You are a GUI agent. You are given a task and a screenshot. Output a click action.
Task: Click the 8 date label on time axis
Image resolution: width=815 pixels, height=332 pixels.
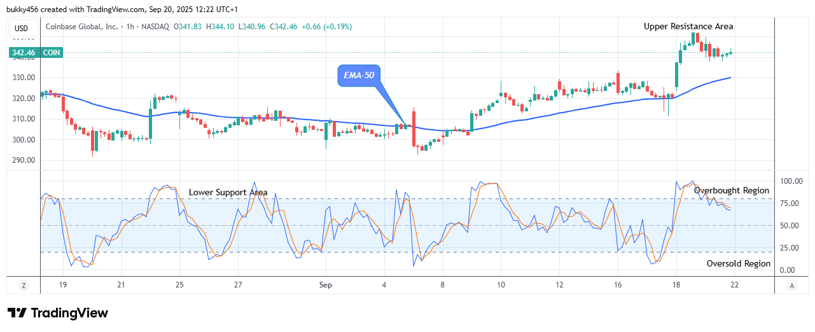443,286
